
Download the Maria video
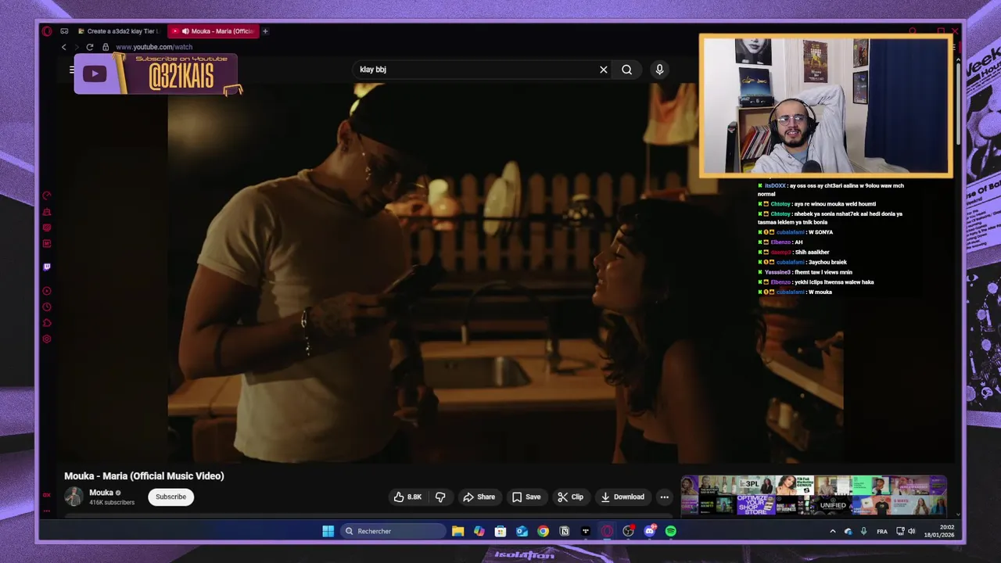(622, 497)
